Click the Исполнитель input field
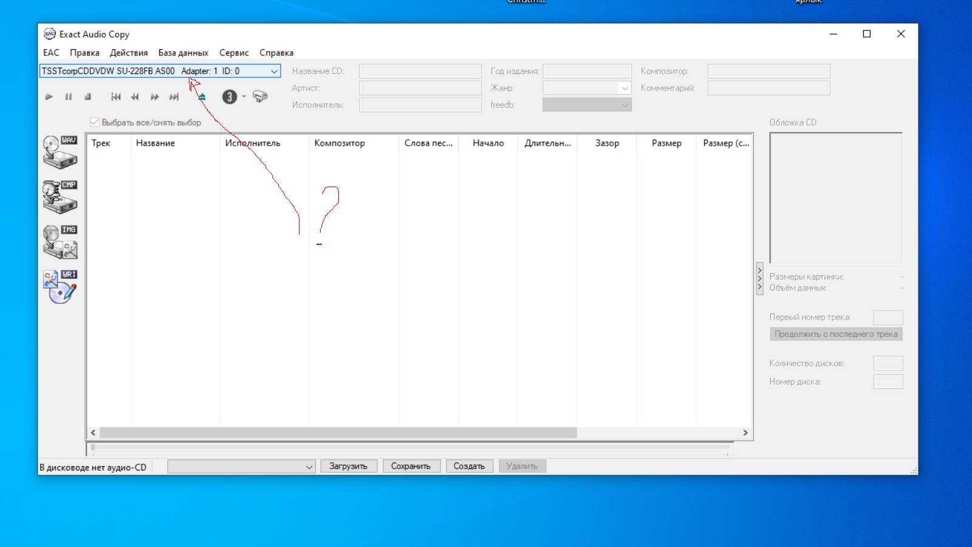Viewport: 972px width, 547px height. point(420,105)
